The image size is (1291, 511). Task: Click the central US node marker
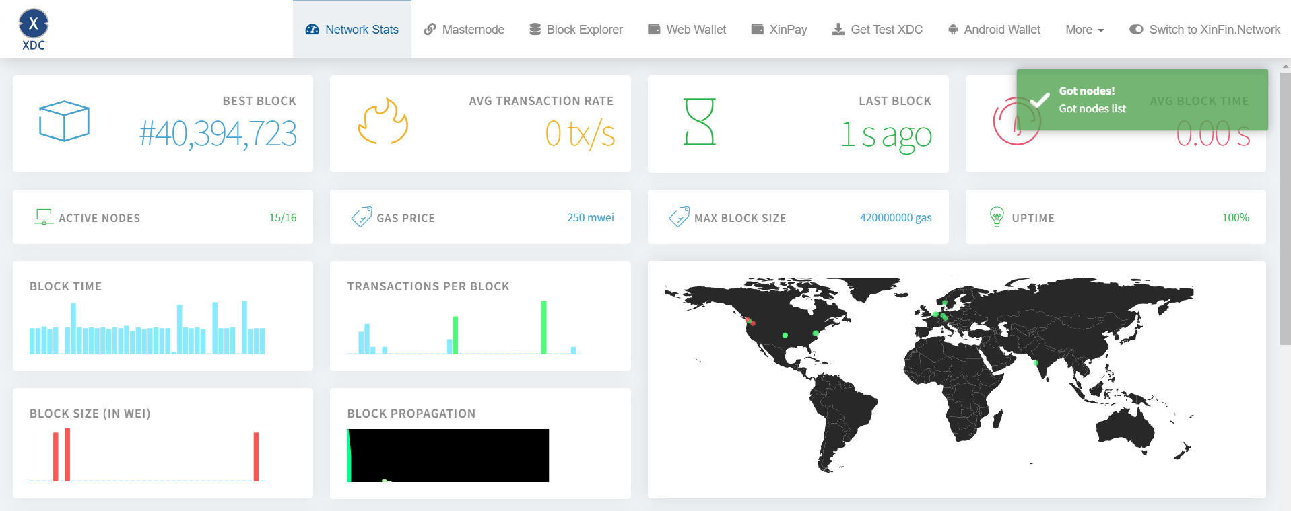[x=785, y=335]
